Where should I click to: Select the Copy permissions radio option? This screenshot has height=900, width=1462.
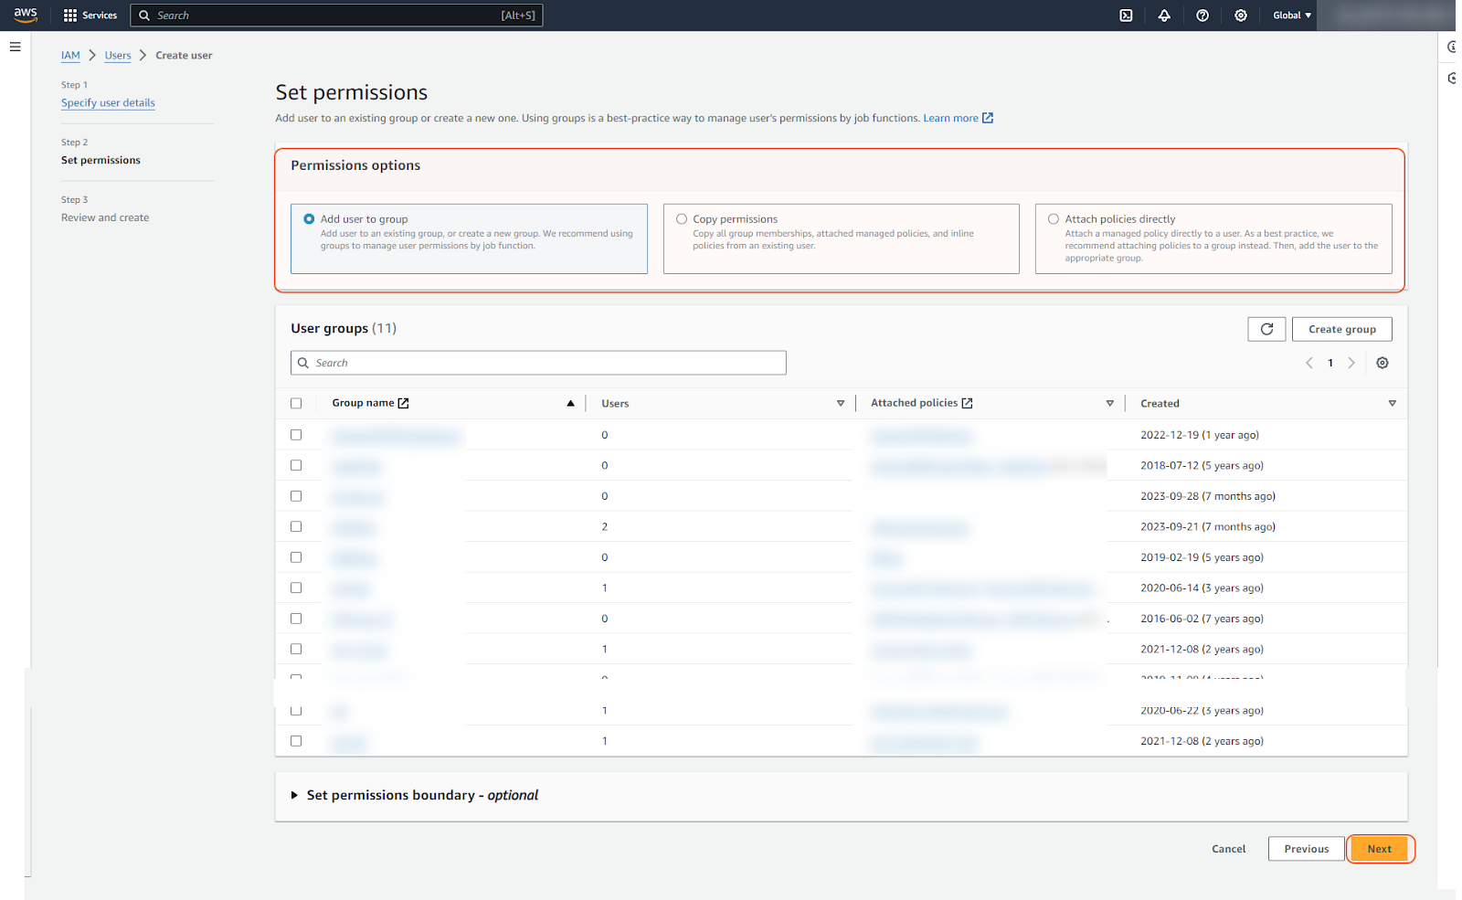(682, 219)
